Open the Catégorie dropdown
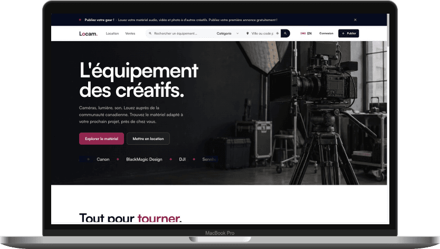This screenshot has width=440, height=249. click(227, 33)
